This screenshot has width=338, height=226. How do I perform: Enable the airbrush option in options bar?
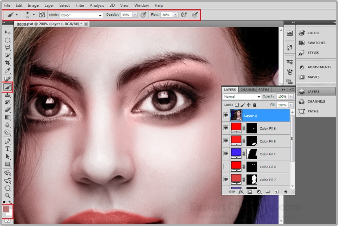[183, 15]
